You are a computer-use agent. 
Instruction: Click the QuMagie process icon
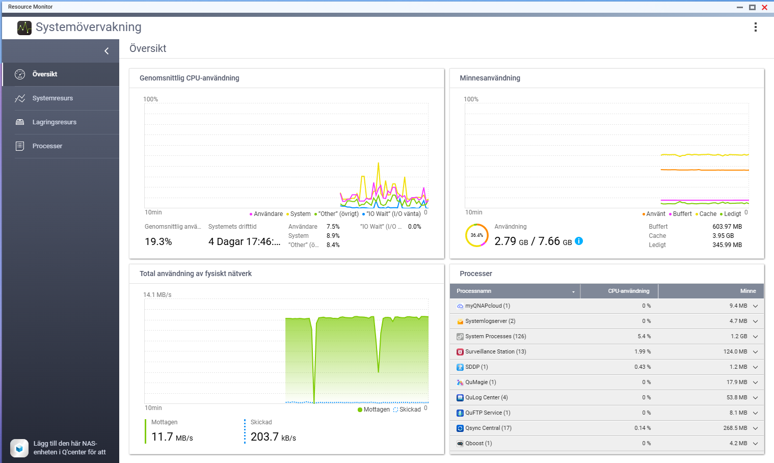(460, 383)
